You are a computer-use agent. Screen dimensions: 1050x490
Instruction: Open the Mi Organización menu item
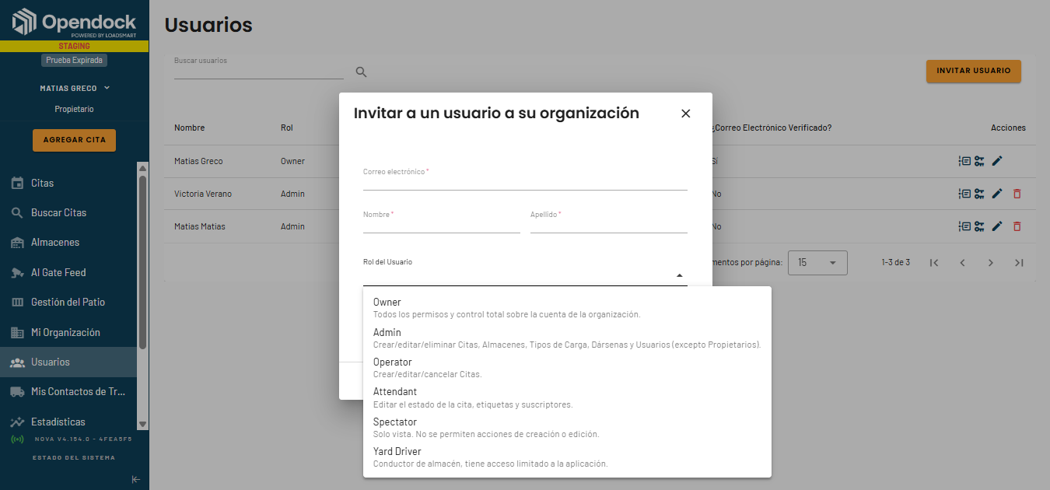pos(68,333)
